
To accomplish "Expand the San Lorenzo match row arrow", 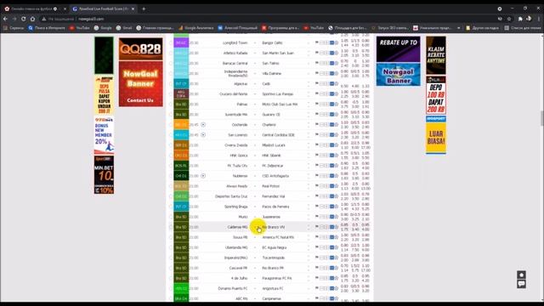I will click(x=203, y=134).
